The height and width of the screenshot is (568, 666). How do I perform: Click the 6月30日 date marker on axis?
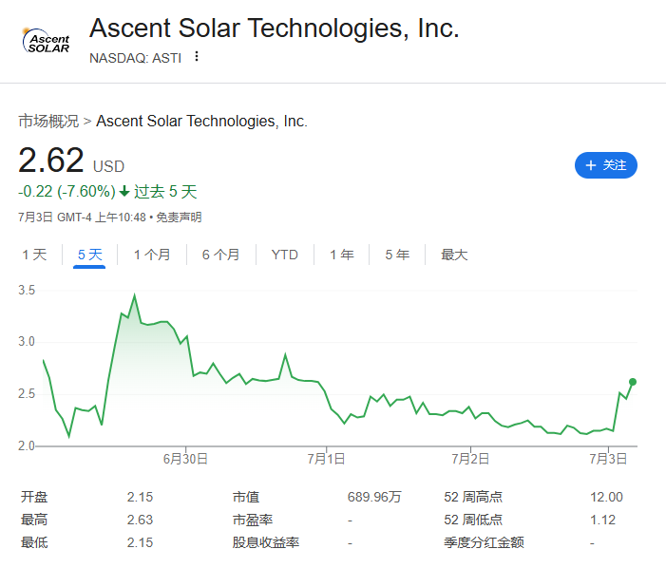click(185, 459)
